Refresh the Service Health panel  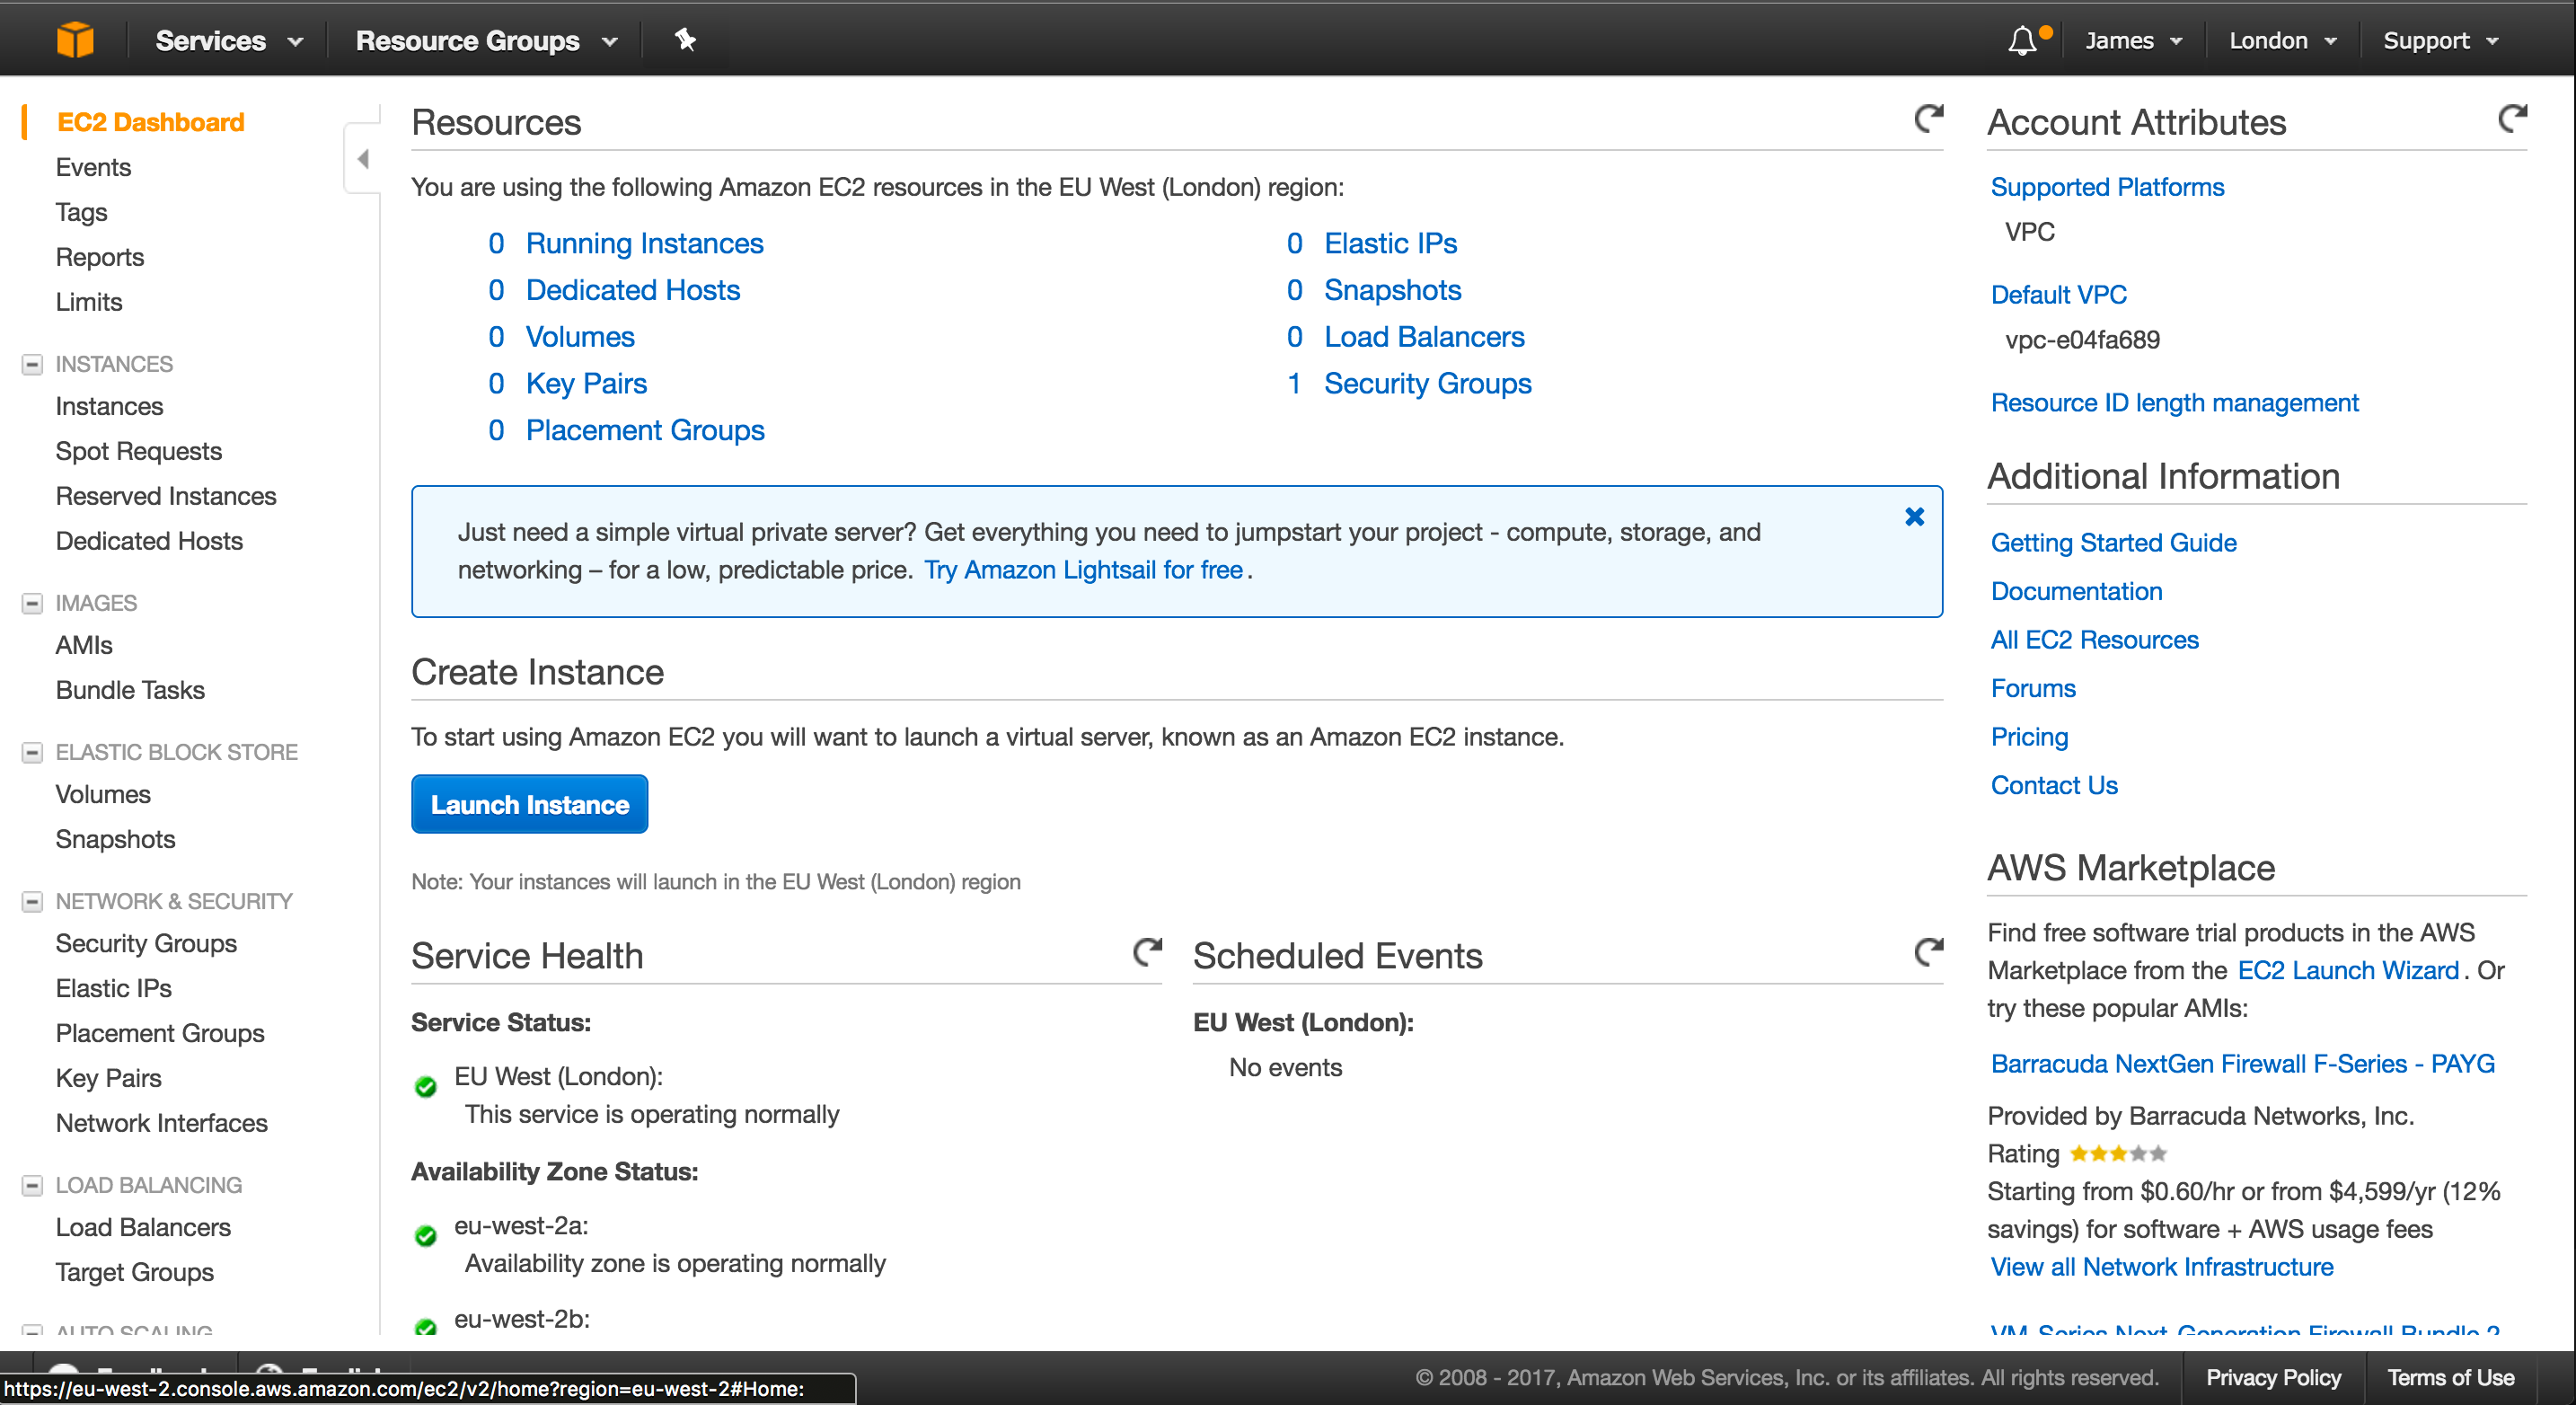1147,952
